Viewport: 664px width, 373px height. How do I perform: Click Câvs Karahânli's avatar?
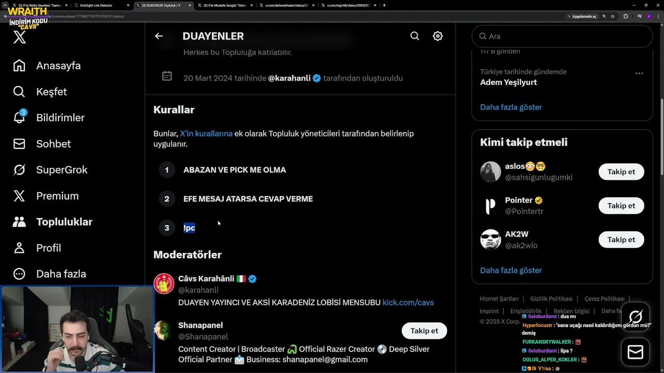point(164,284)
